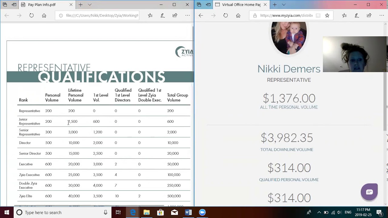Set tabs aside in Virtual Office window
This screenshot has width=388, height=218.
coord(208,5)
